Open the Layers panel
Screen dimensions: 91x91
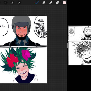pyautogui.click(x=58, y=3)
